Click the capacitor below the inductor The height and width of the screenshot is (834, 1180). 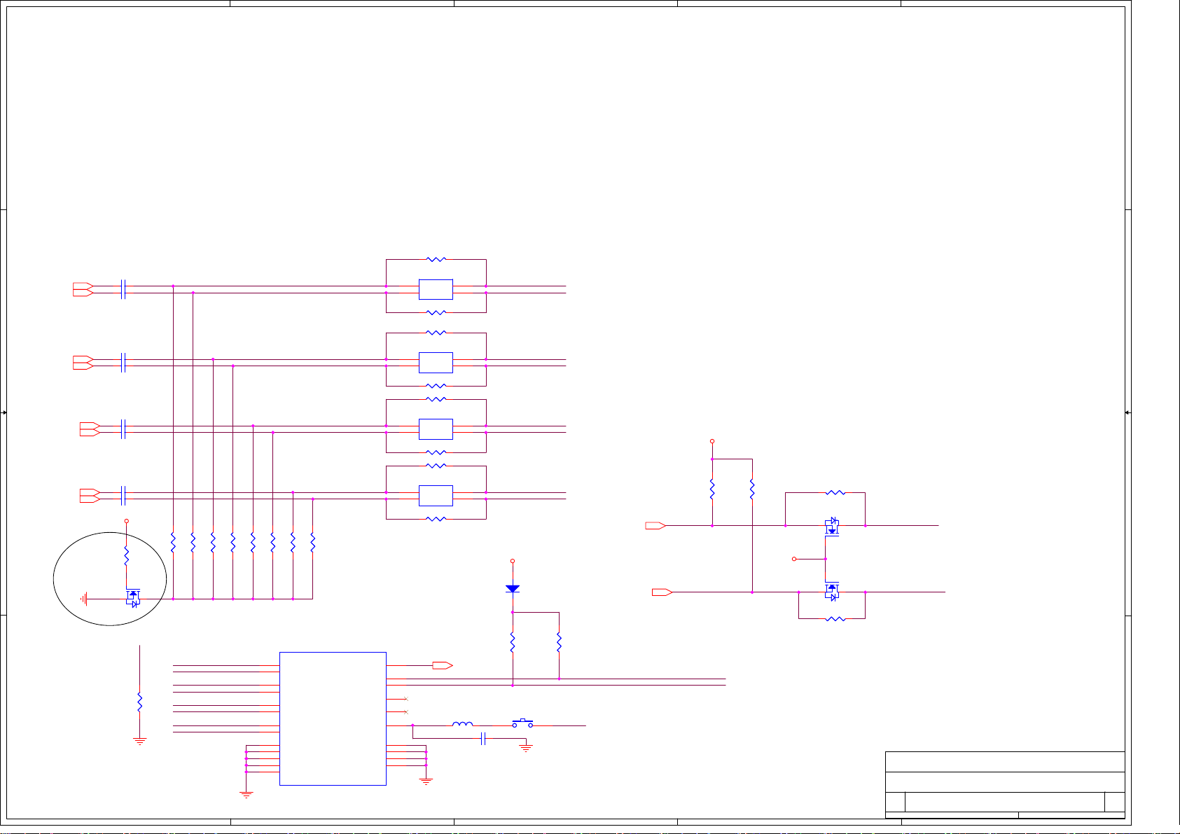coord(483,739)
